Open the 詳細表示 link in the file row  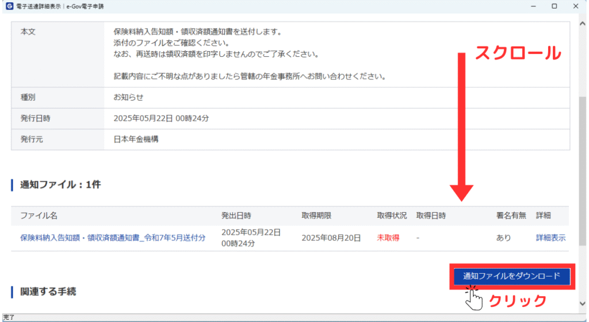tap(550, 237)
